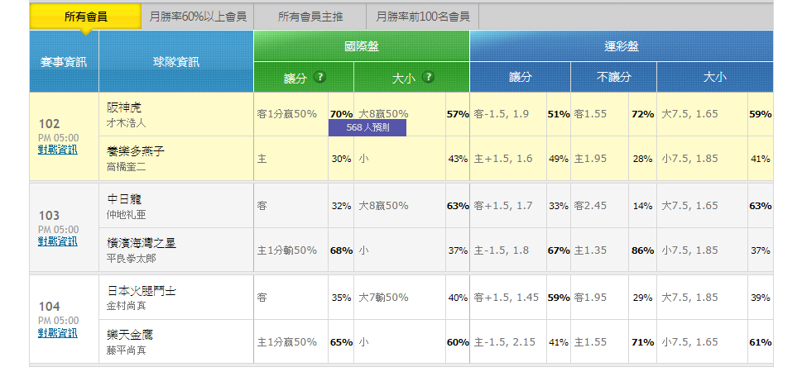802x391 pixels.
Task: Click team name 阪神虎
Action: coord(124,107)
